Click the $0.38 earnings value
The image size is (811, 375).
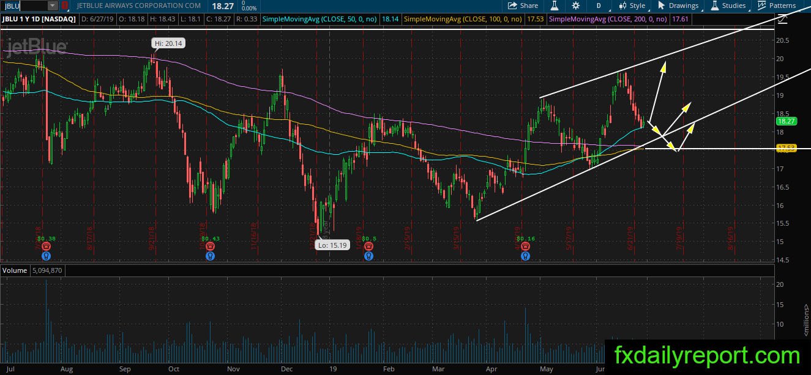[x=47, y=239]
